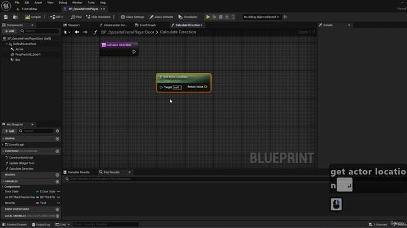Viewport: 407px width, 228px height.
Task: Open the Asset menu
Action: click(38, 3)
